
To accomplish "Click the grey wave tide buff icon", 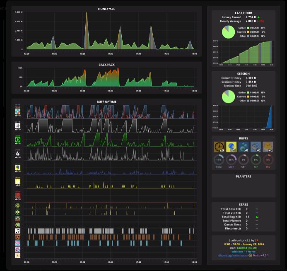I will coord(256,147).
